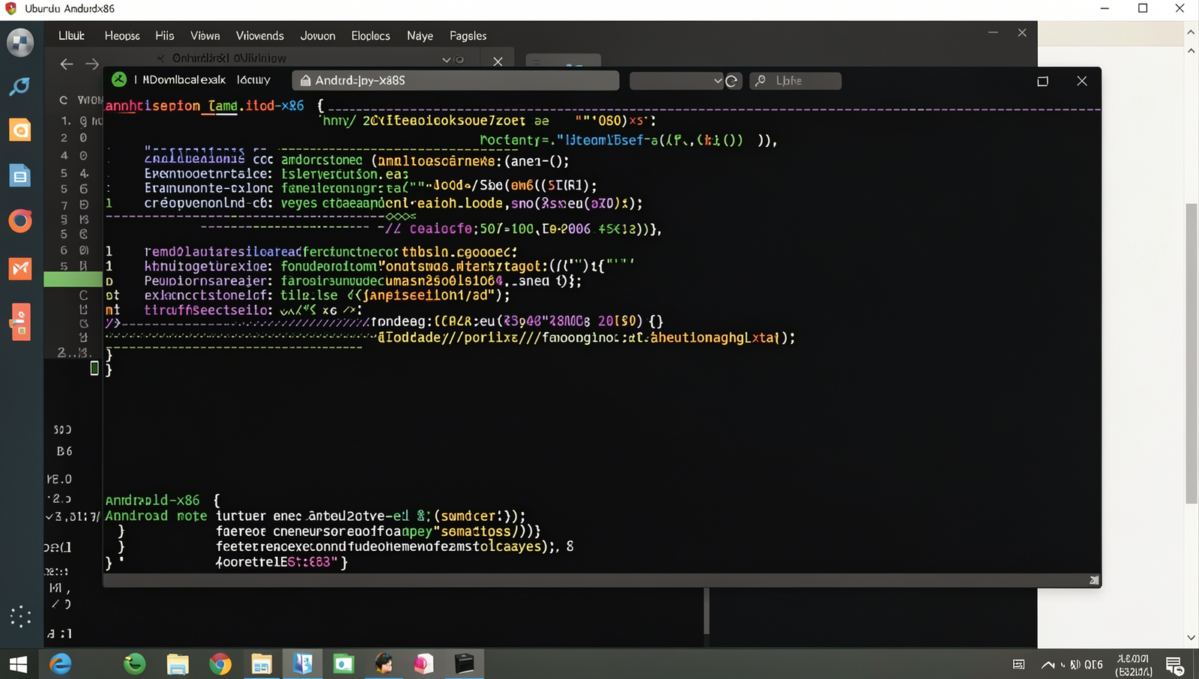
Task: Open the notification center icon
Action: tap(1174, 665)
